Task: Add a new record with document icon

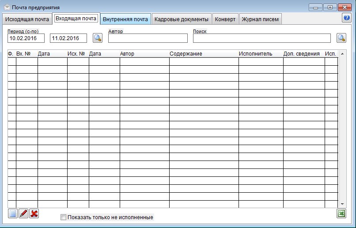Action: pos(13,213)
